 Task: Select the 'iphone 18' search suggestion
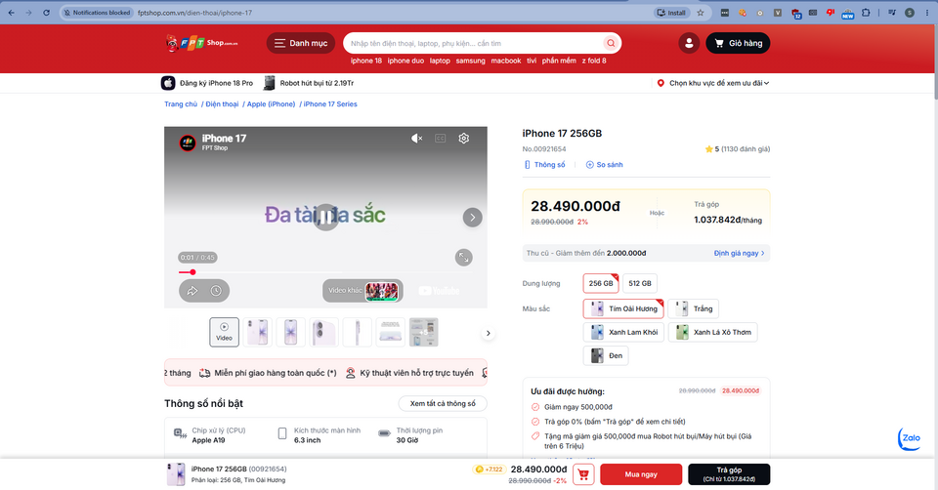point(366,61)
